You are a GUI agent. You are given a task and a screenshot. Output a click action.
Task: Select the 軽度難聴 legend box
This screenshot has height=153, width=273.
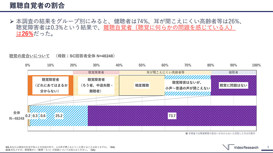coord(142,85)
